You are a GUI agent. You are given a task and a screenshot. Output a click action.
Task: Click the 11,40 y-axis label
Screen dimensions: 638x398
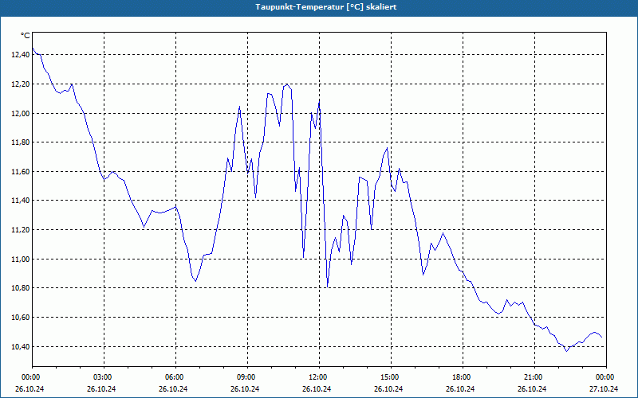pos(21,201)
